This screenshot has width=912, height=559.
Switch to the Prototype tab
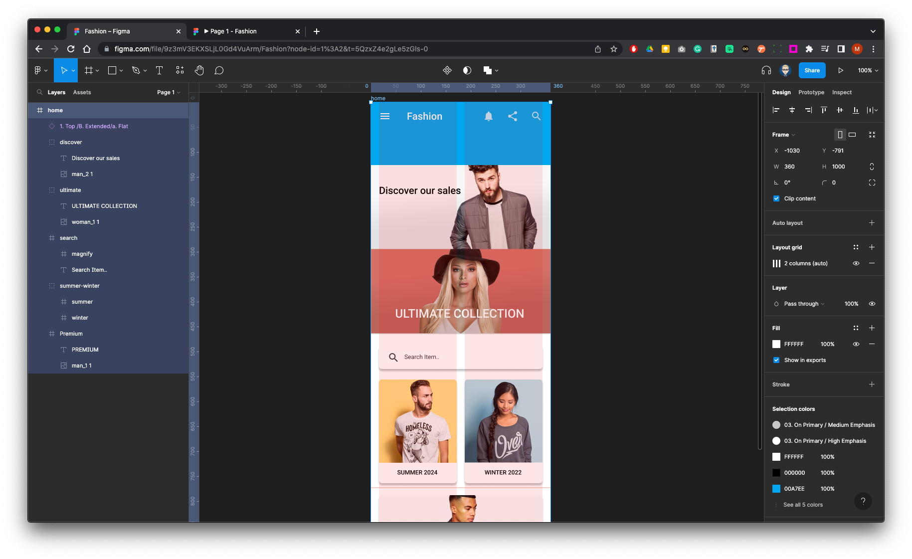click(811, 92)
